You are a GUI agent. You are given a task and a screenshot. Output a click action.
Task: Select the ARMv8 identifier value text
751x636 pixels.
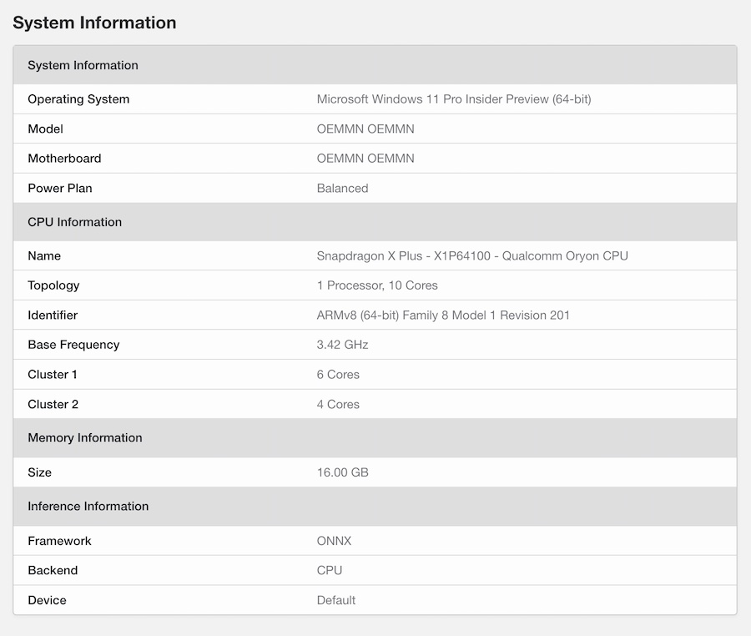tap(443, 315)
